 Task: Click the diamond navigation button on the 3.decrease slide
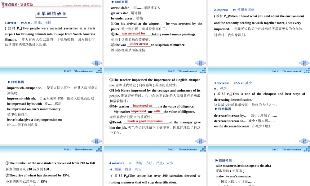tap(304, 141)
